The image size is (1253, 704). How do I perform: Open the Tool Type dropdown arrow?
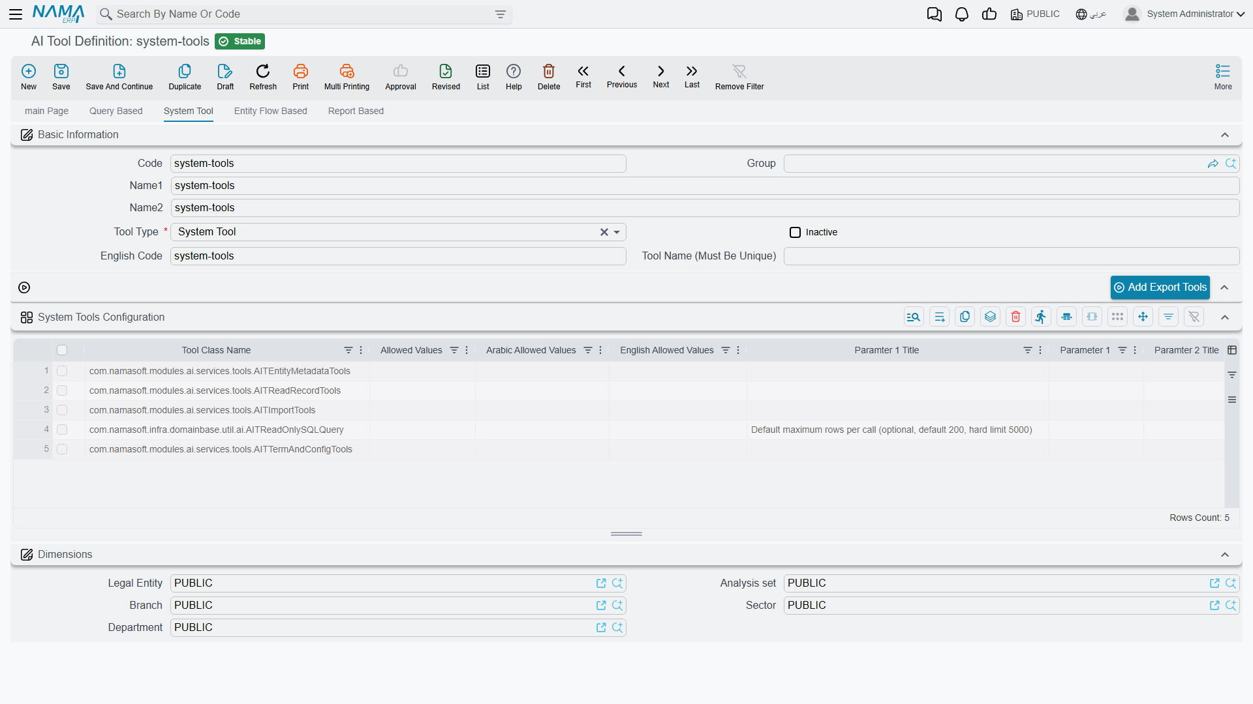pyautogui.click(x=617, y=232)
